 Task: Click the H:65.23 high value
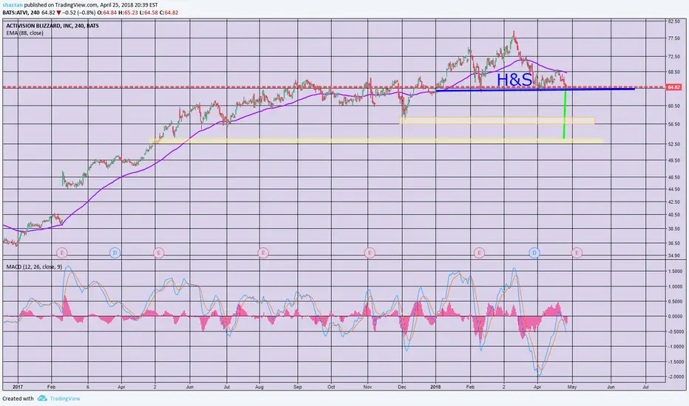(128, 13)
